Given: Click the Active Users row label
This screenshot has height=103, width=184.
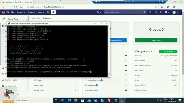Looking at the screenshot, I should pos(39,90).
